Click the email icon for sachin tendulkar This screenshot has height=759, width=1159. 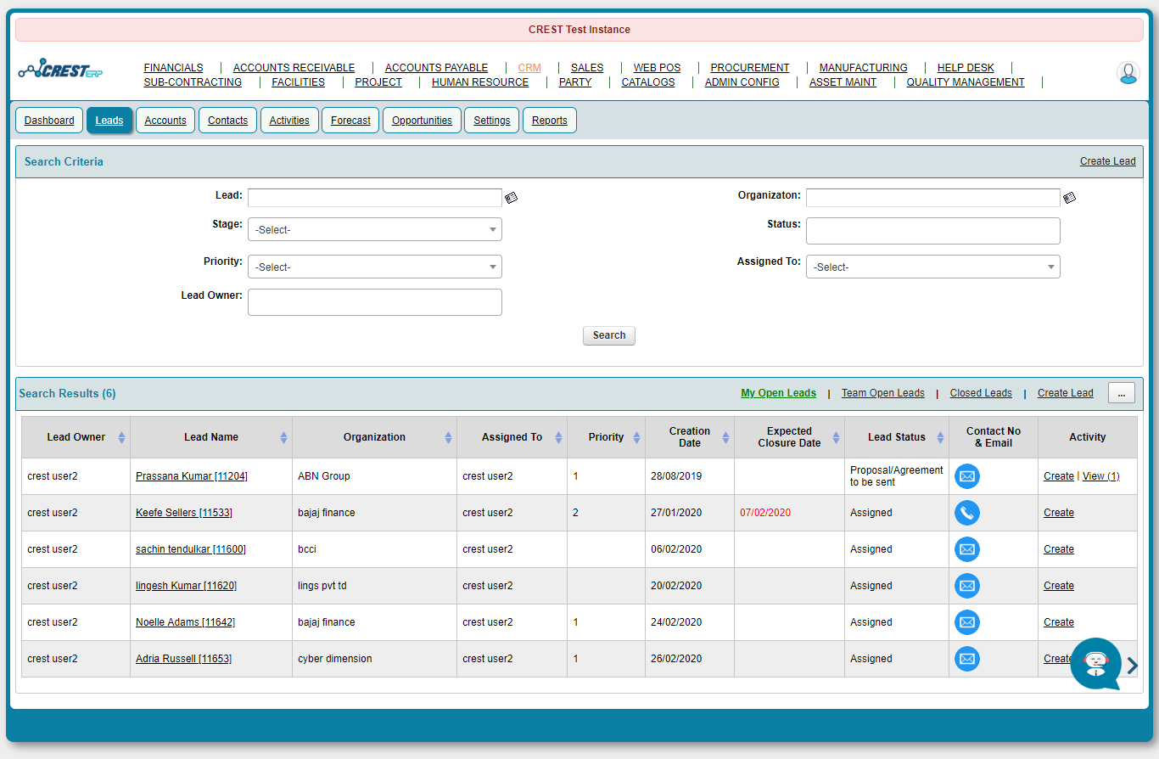point(966,549)
